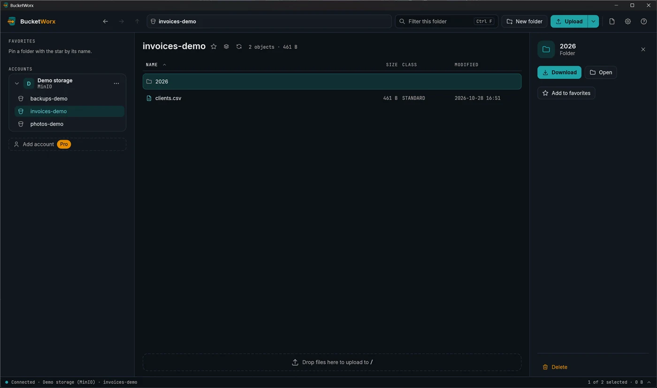Select the backups-demo bucket
657x388 pixels.
pos(69,99)
